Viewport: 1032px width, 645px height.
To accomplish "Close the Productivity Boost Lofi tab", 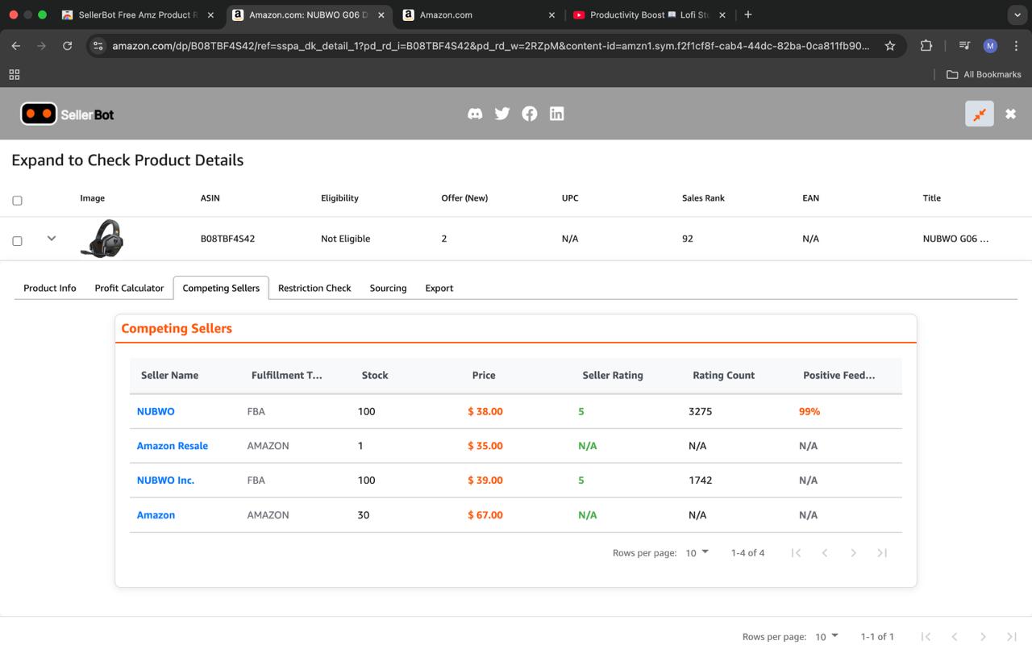I will (x=722, y=15).
